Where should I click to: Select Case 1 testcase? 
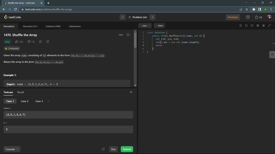click(10, 101)
